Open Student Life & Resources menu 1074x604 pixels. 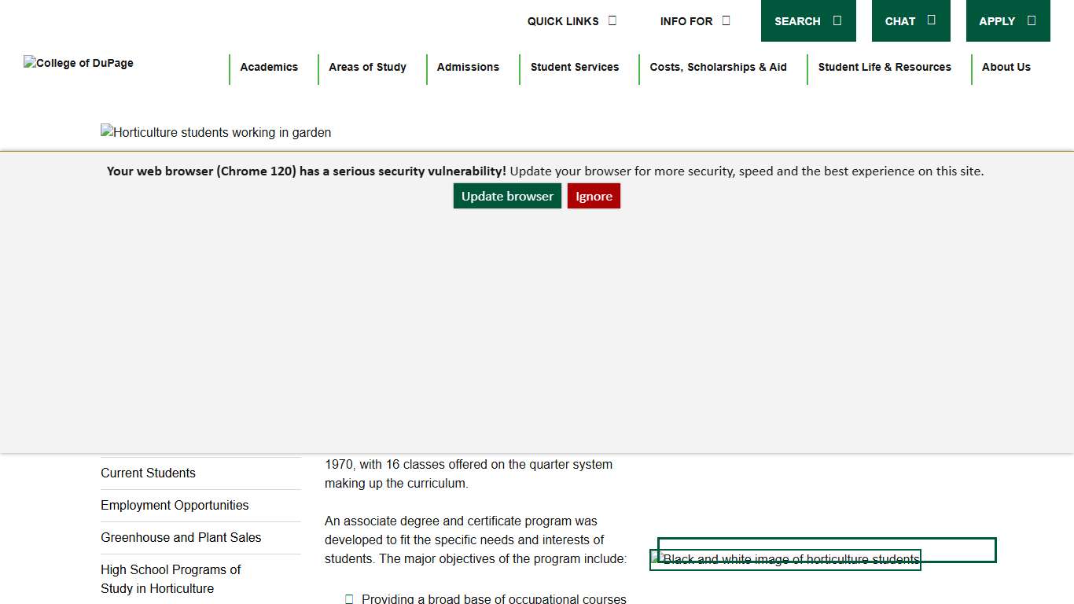coord(885,68)
